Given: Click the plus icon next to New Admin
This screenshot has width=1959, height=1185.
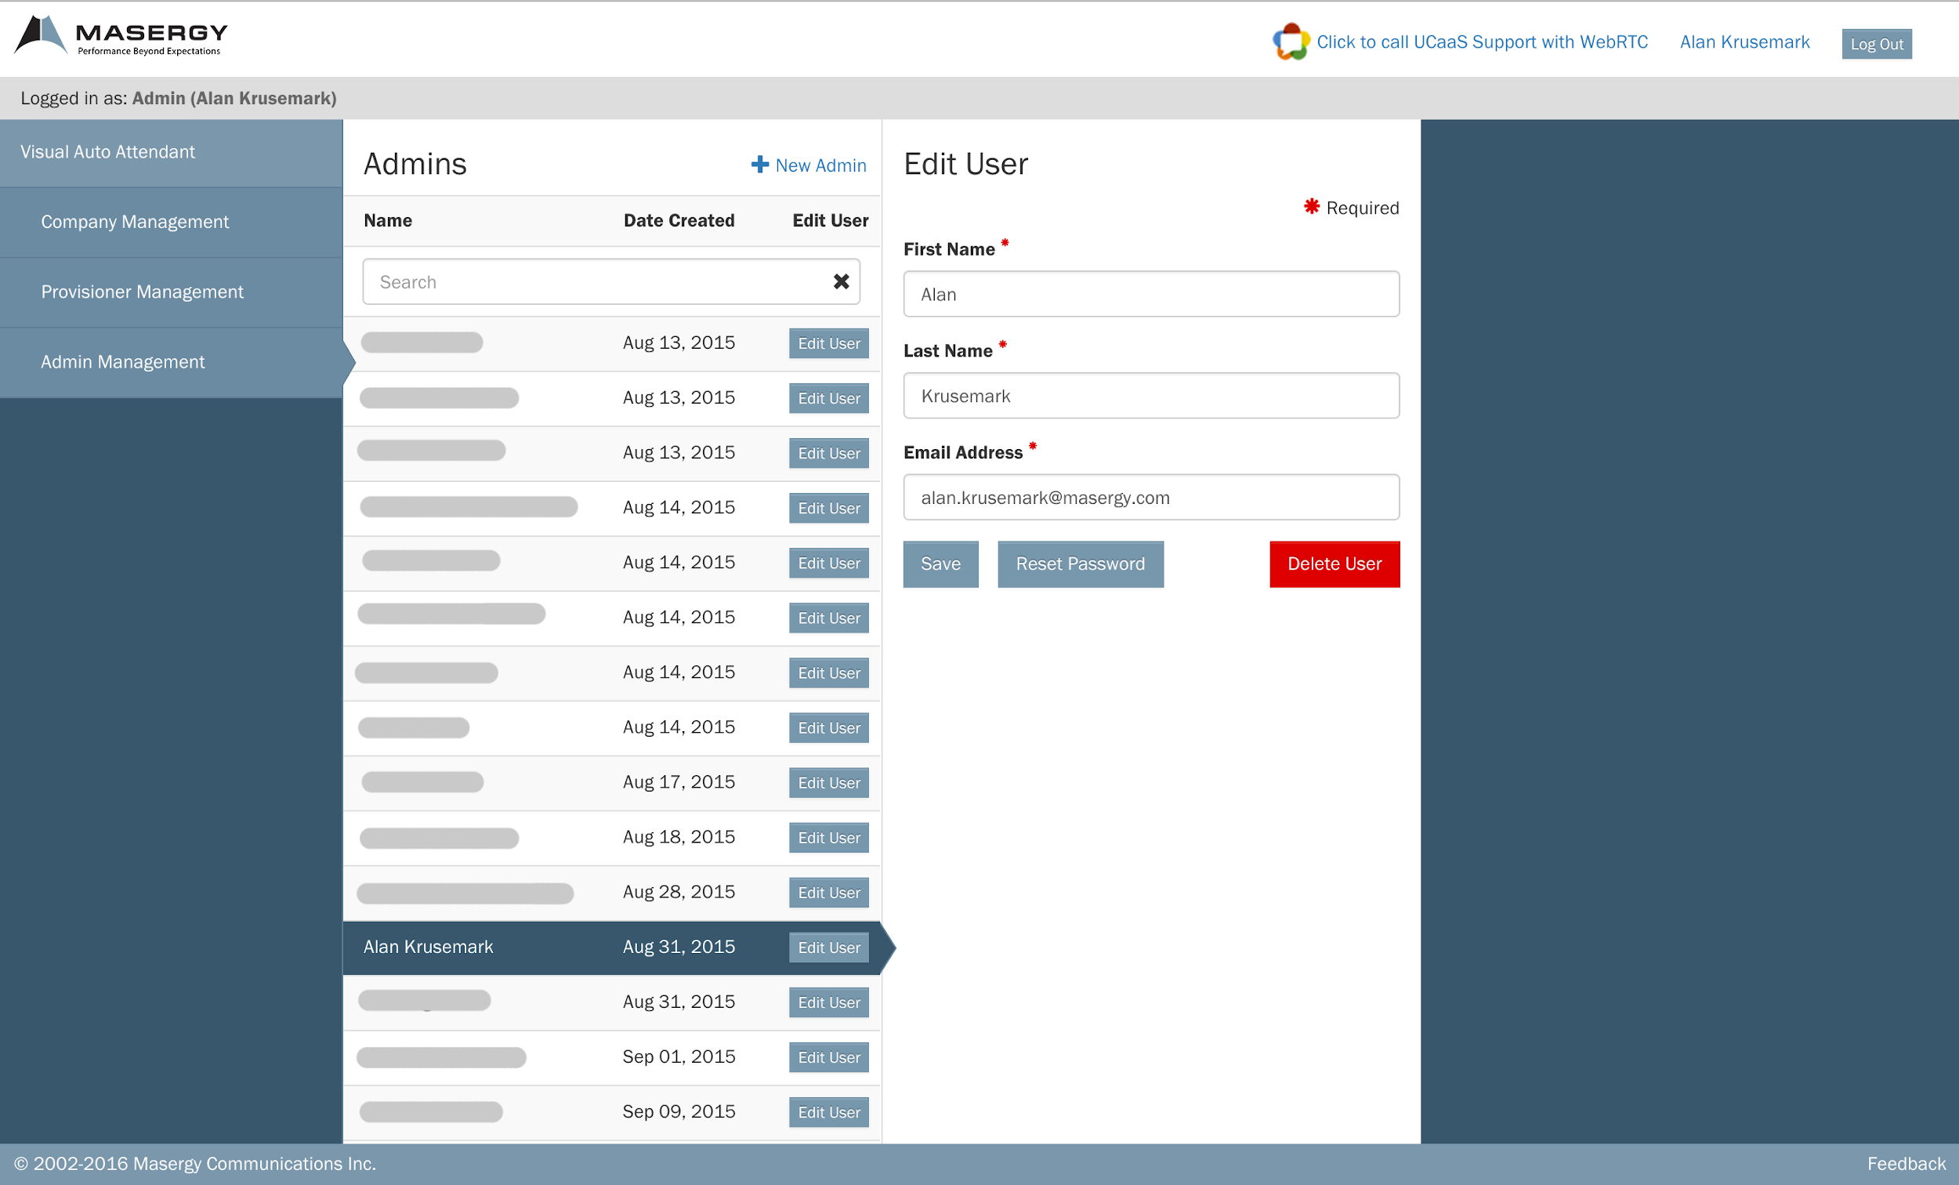Looking at the screenshot, I should (x=759, y=165).
